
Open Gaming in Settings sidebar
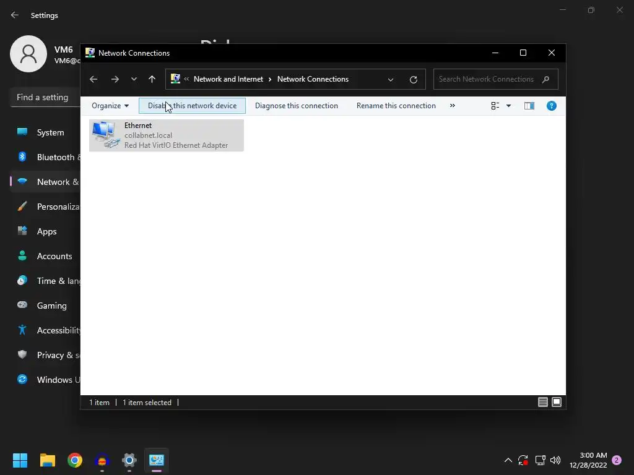45,306
